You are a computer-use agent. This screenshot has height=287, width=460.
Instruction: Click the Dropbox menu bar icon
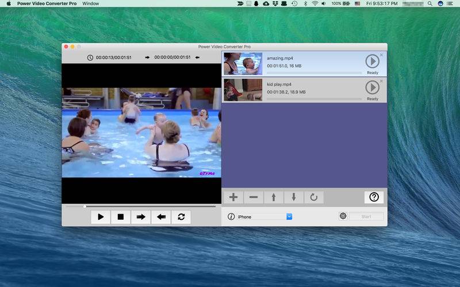[x=275, y=3]
